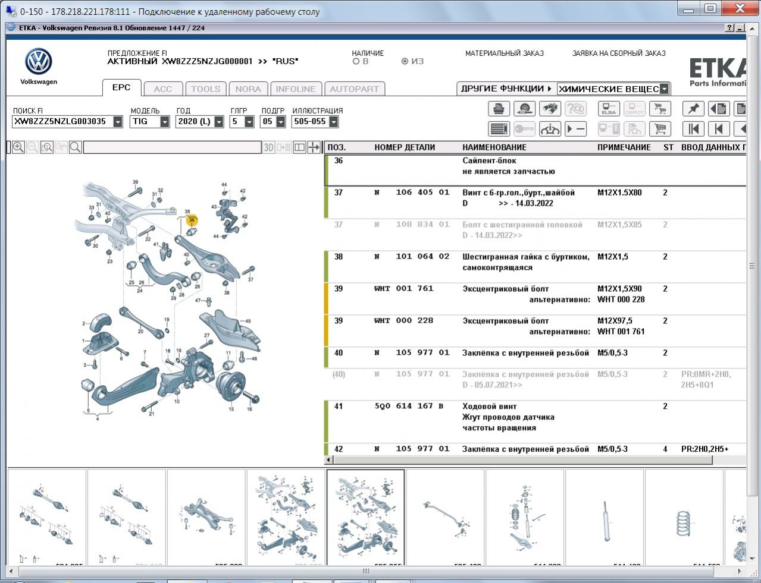
Task: Expand the ХИМИЧЕСКИЕ ВЕЩЕСТВА dropdown
Action: 665,89
